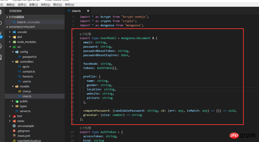Expand the public folder arrow
Viewport: 259px width, 142px height.
point(13,101)
